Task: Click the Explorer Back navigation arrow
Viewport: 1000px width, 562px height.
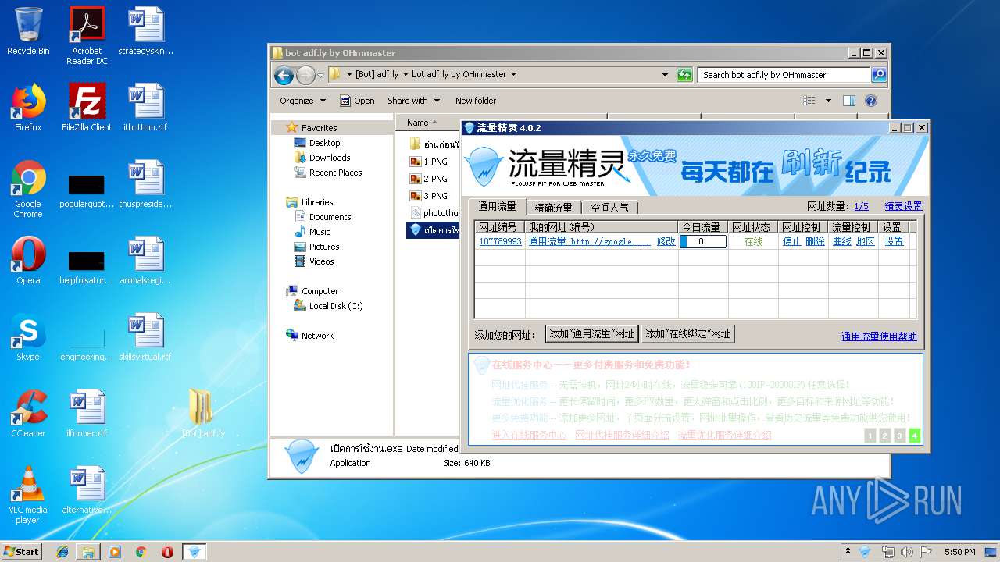Action: pyautogui.click(x=284, y=75)
